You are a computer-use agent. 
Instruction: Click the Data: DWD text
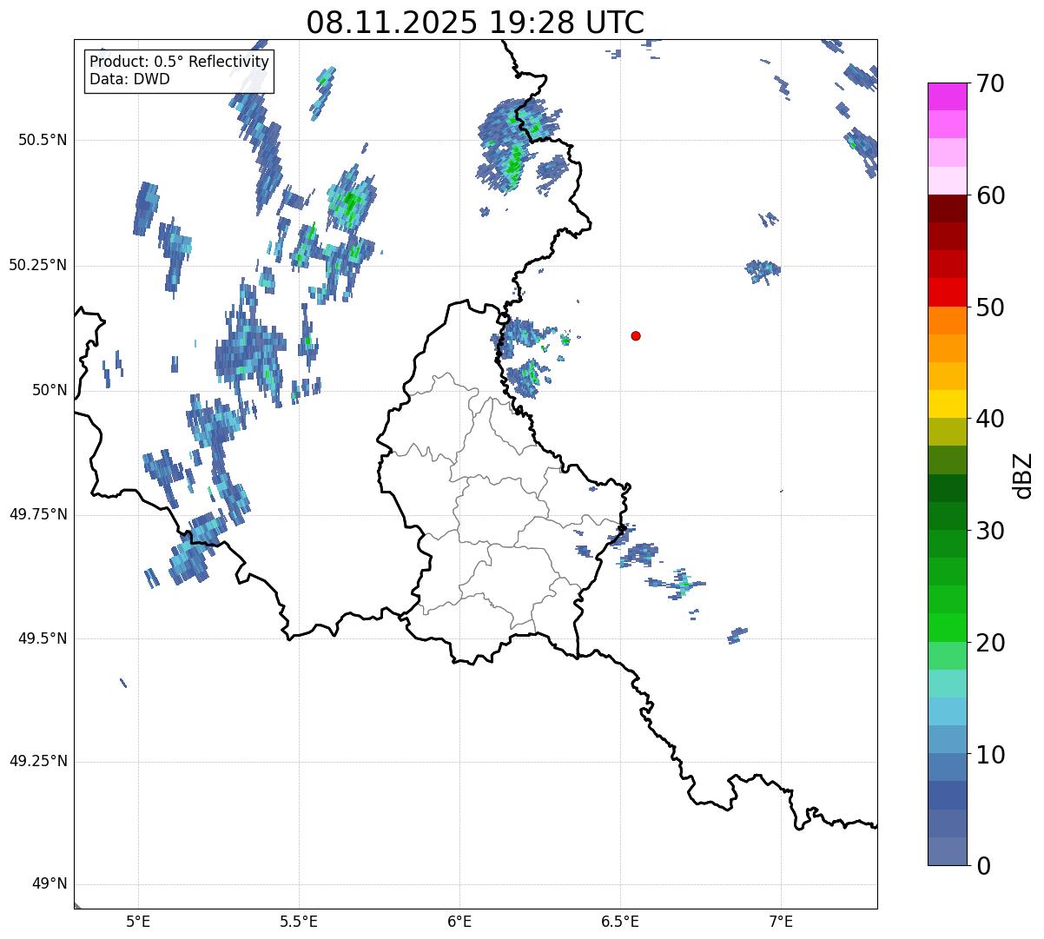[129, 79]
